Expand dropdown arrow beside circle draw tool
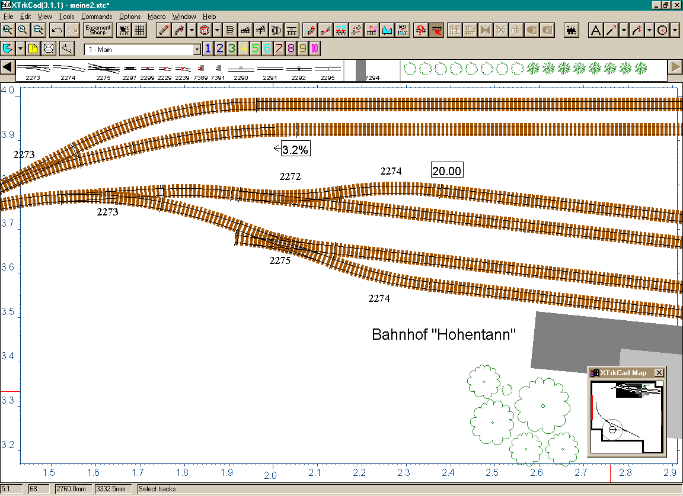683x496 pixels. 675,30
